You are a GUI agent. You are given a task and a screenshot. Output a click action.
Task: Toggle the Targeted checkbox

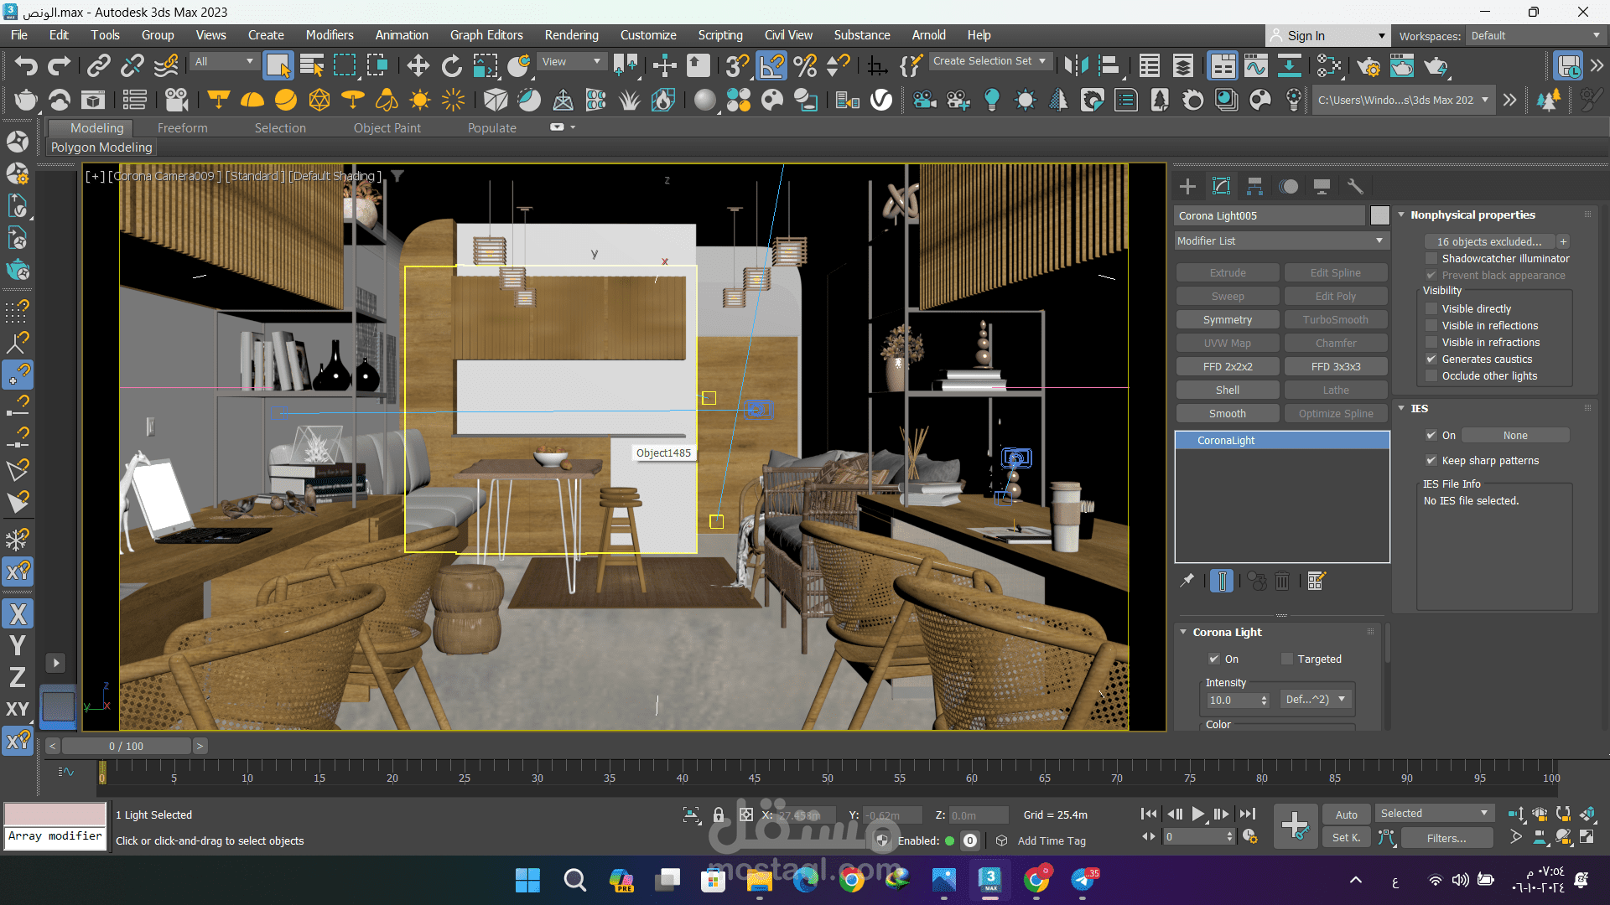click(x=1287, y=659)
